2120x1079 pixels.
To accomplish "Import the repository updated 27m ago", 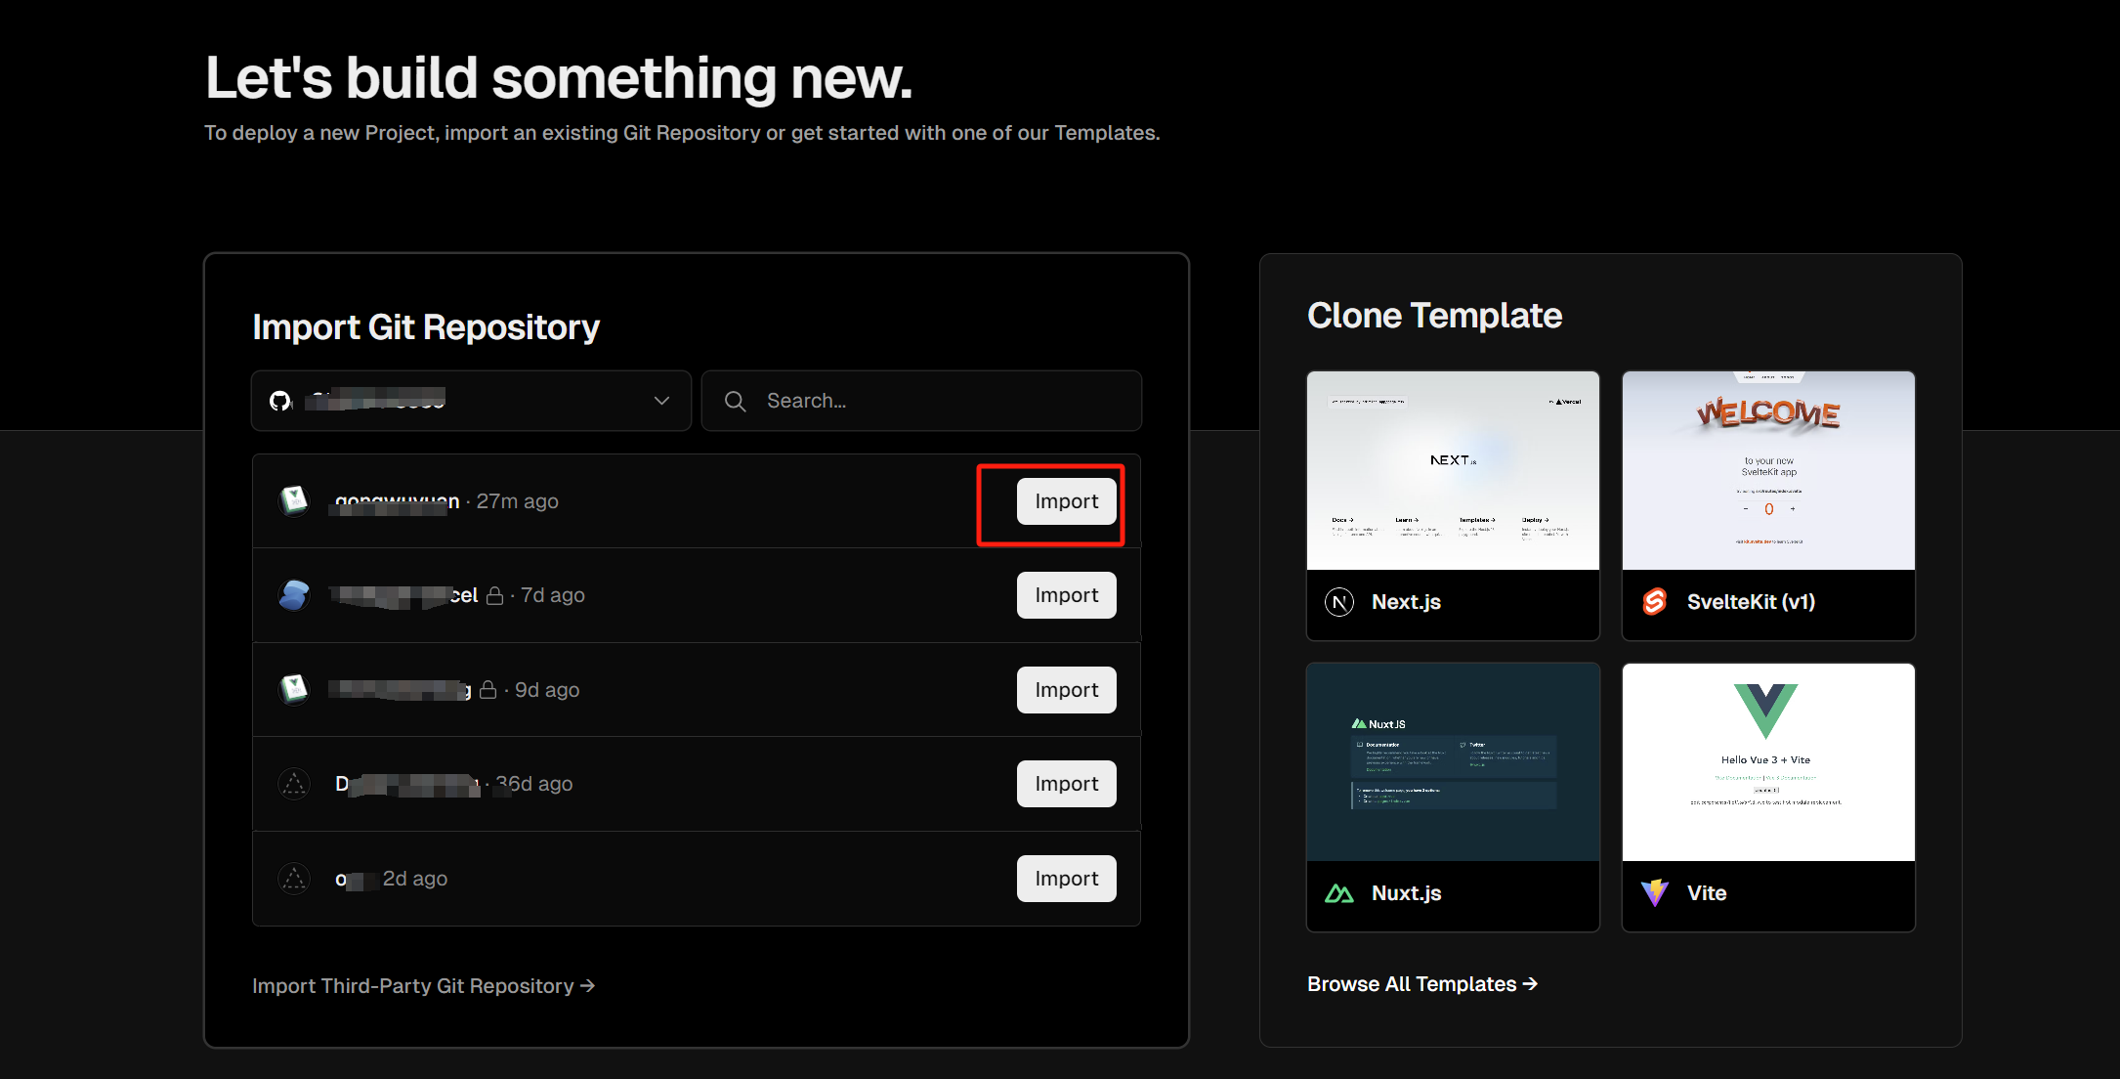I will (x=1066, y=501).
